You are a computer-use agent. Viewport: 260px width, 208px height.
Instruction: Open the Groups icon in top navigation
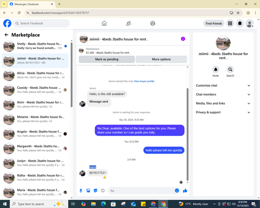click(153, 23)
